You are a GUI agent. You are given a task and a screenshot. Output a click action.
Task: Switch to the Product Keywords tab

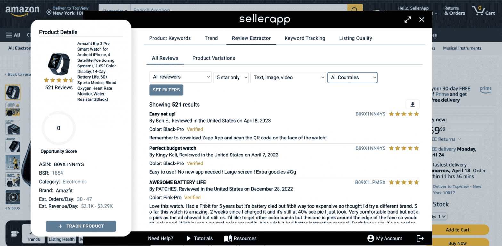click(170, 38)
